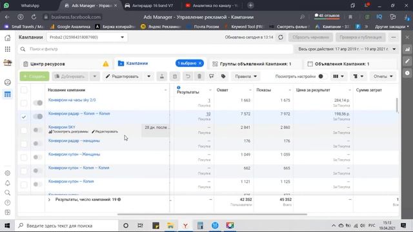Open the more options ellipsis button

[x=394, y=37]
